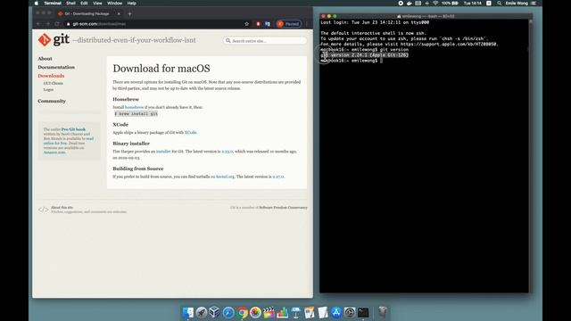Click the Emile Wong user name in menu bar

pos(517,3)
